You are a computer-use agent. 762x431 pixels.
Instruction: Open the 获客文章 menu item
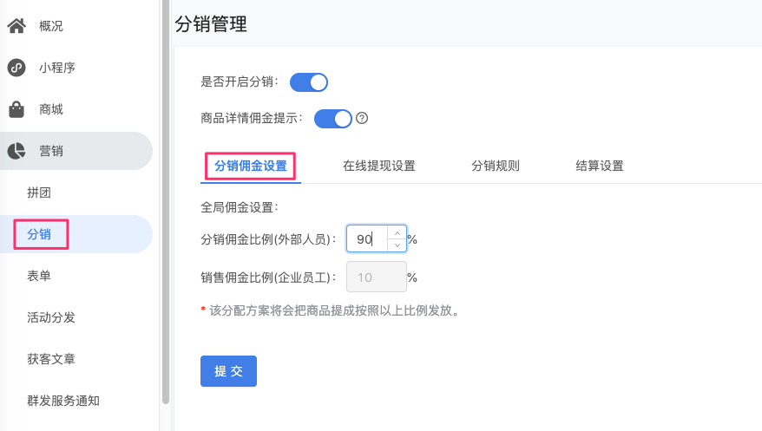point(51,359)
